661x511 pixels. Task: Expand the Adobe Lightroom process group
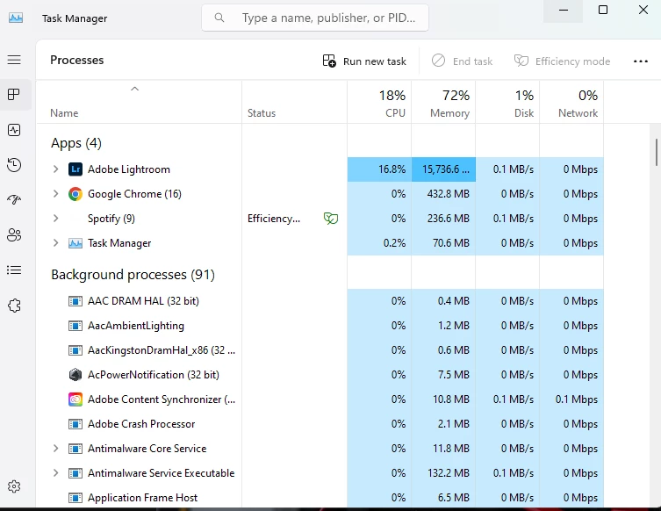pyautogui.click(x=55, y=169)
